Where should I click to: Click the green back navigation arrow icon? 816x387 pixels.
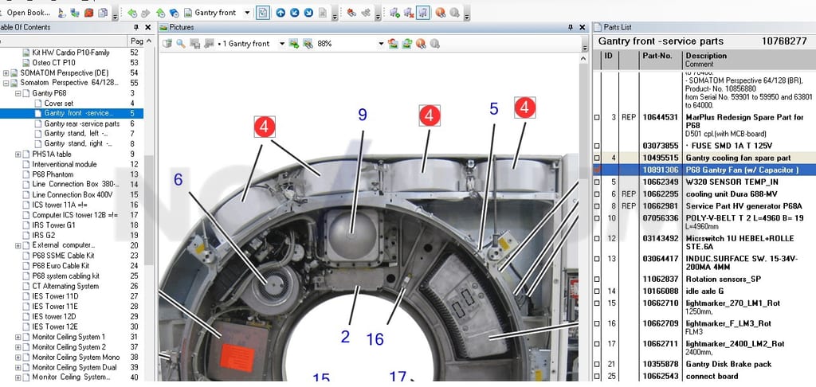[132, 13]
